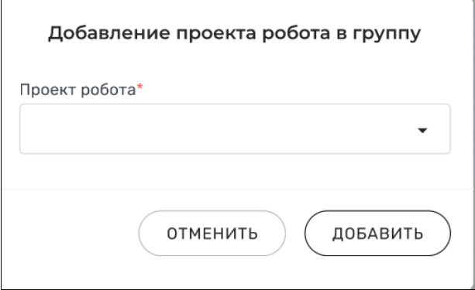Click the light-bordered ОТМЕНИТЬ pill button
The width and height of the screenshot is (475, 290).
(x=212, y=233)
